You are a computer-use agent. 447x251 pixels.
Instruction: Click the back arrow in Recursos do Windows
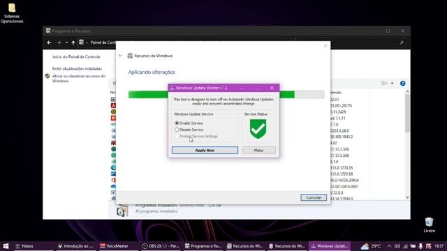[x=120, y=56]
